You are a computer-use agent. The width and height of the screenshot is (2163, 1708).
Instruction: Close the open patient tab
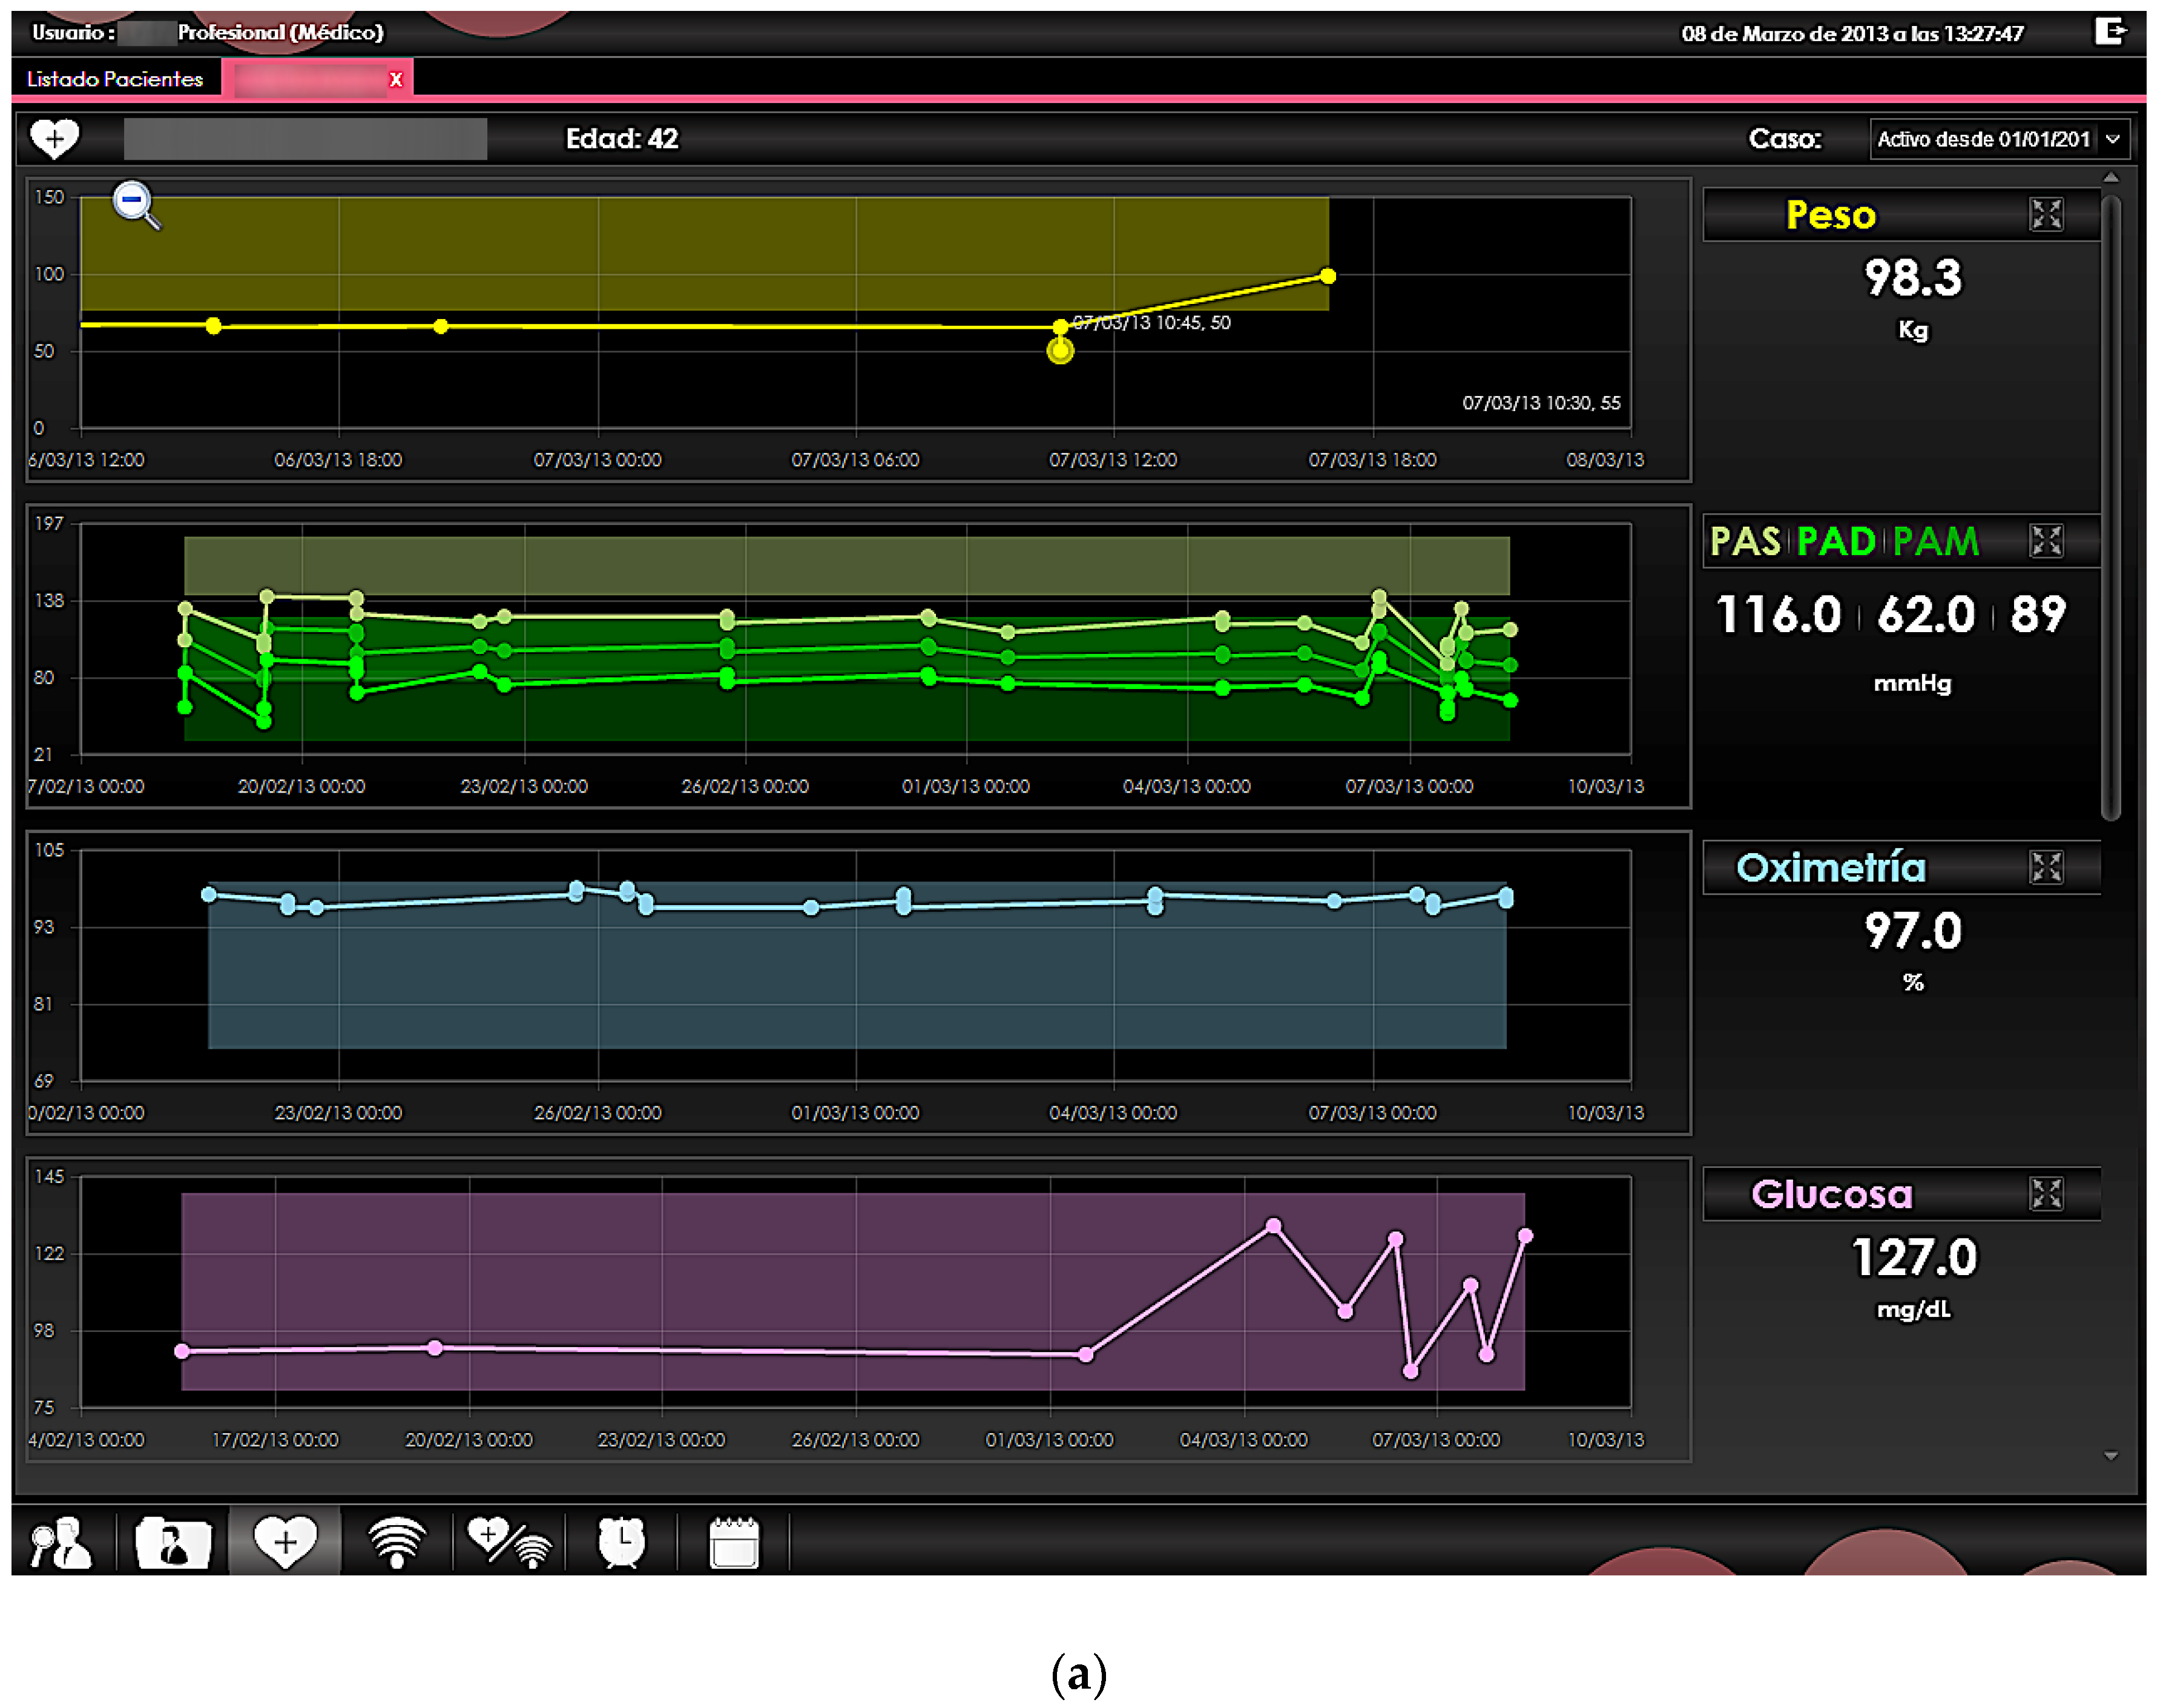tap(396, 80)
